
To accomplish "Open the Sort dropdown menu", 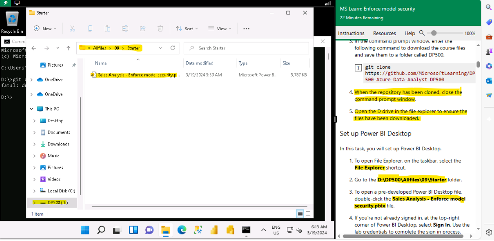I will pos(187,28).
